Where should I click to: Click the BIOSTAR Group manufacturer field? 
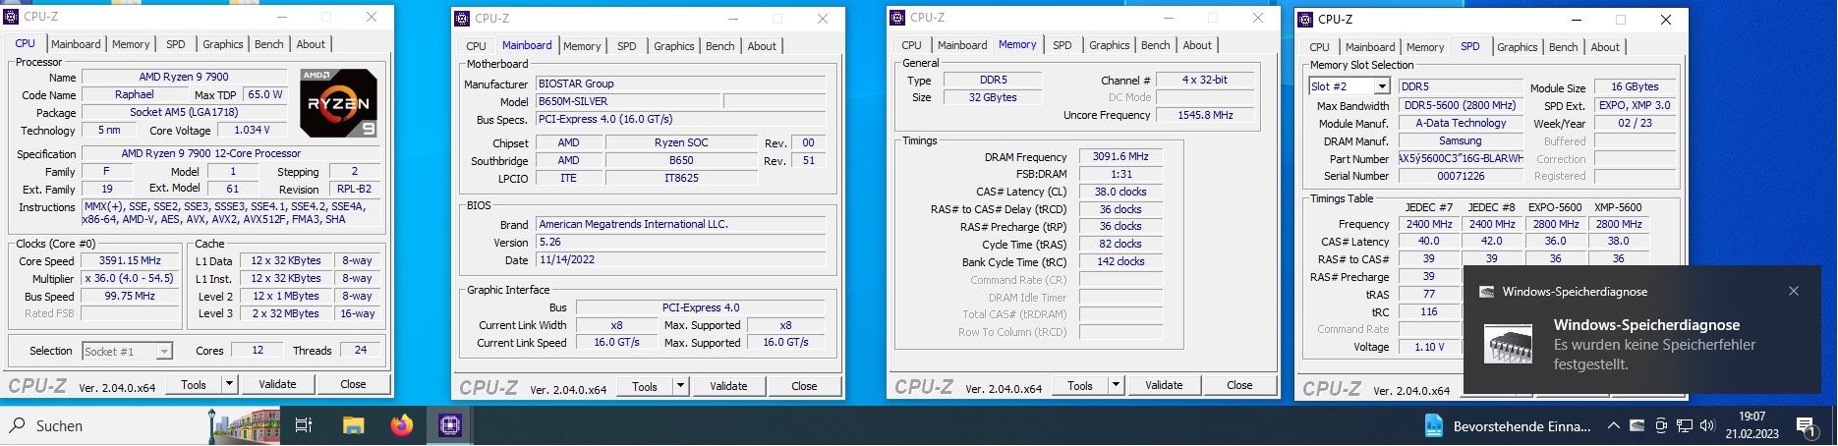[680, 84]
